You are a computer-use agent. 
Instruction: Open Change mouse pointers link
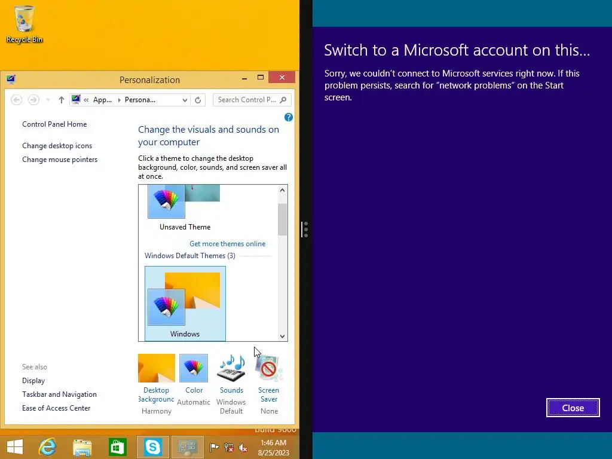(60, 159)
